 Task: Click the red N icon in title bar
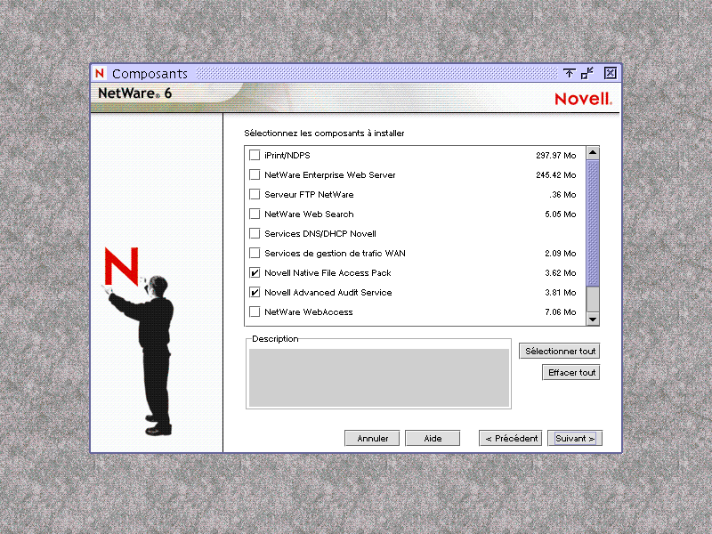coord(100,74)
